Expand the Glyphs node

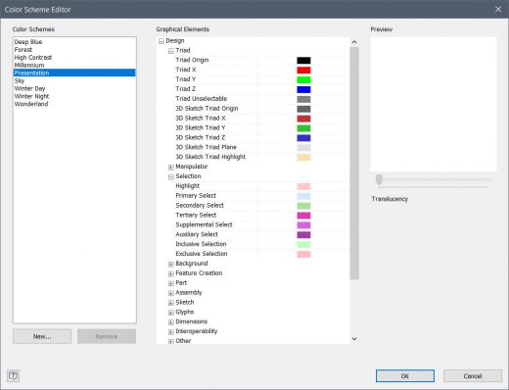pyautogui.click(x=171, y=313)
